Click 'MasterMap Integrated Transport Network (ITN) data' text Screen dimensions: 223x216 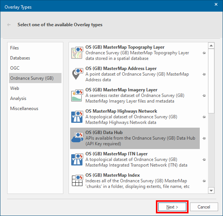point(136,165)
